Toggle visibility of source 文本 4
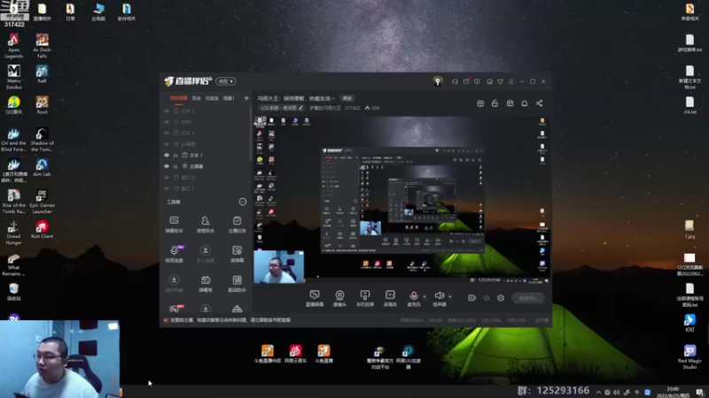This screenshot has width=709, height=398. (167, 134)
